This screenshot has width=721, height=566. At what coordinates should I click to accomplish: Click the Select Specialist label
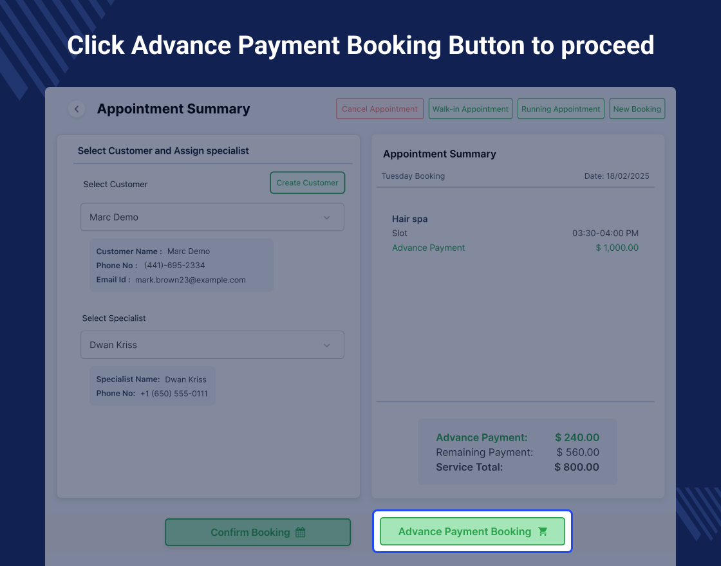[x=113, y=318]
